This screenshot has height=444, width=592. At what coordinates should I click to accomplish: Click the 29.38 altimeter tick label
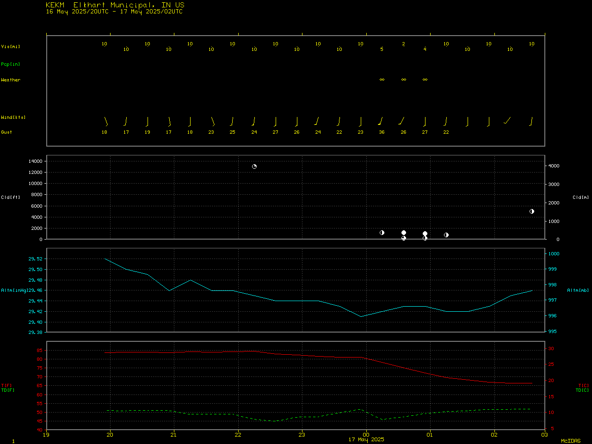[36, 333]
